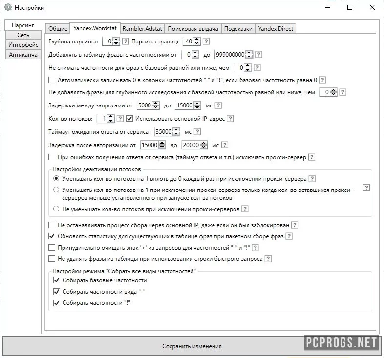Image resolution: width=384 pixels, height=358 pixels.
Task: Select the radio for reducing threads when proxies fewer
Action: 56,190
